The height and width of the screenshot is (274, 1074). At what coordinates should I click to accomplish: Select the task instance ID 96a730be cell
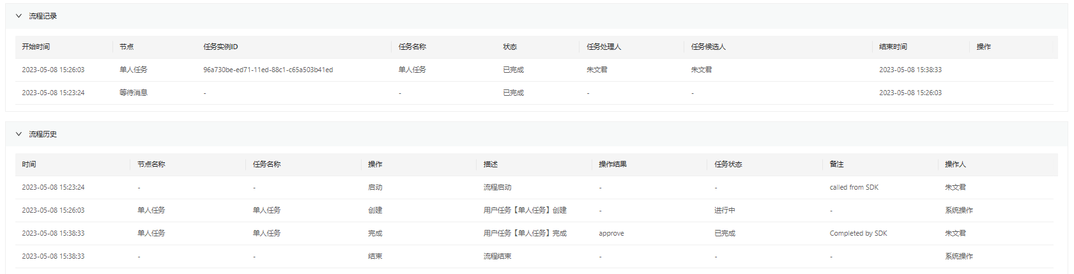(x=268, y=70)
